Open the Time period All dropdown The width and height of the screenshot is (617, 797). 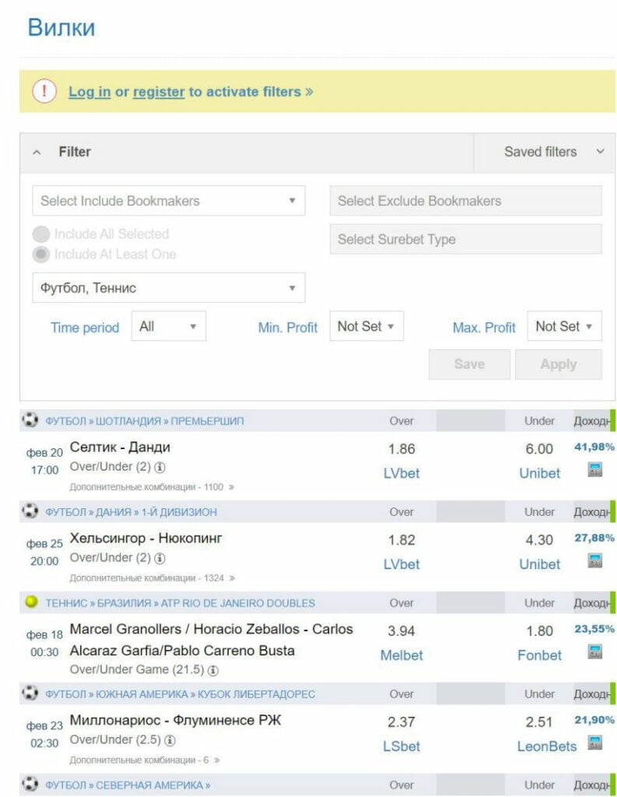[x=168, y=327]
